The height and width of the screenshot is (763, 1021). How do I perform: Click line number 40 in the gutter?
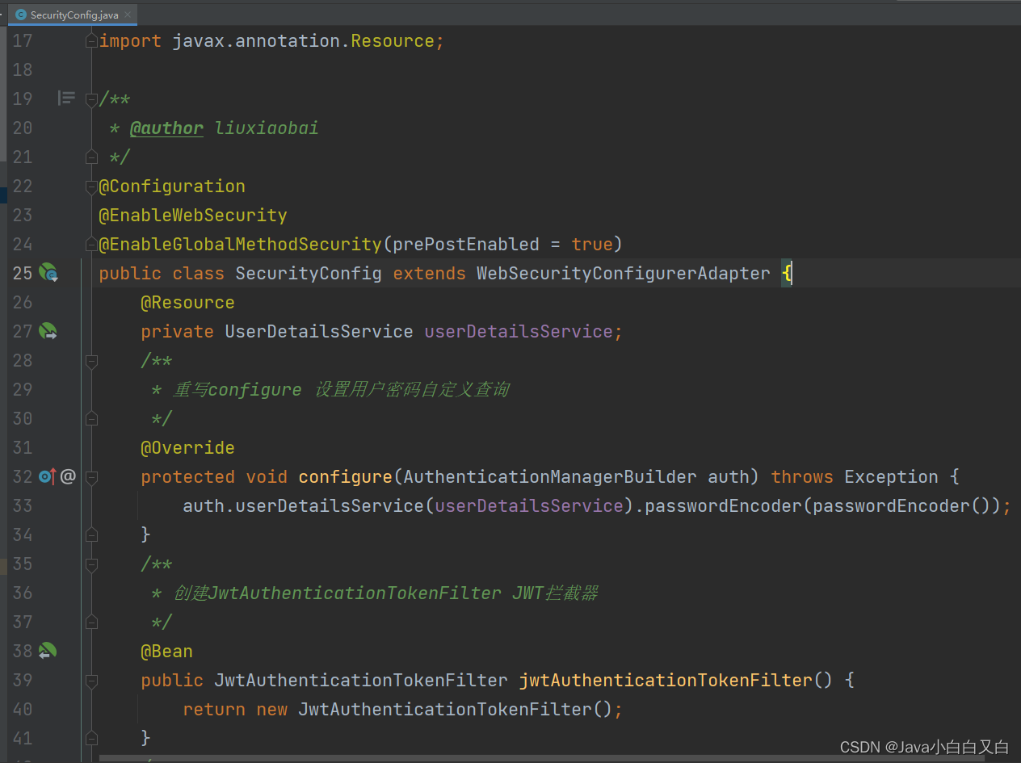[x=23, y=709]
